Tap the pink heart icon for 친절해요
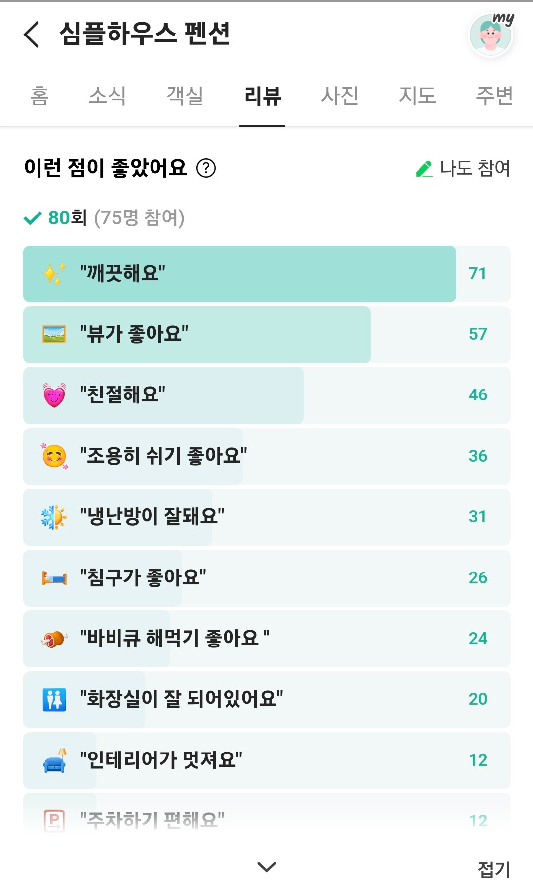The image size is (533, 896). pyautogui.click(x=54, y=395)
